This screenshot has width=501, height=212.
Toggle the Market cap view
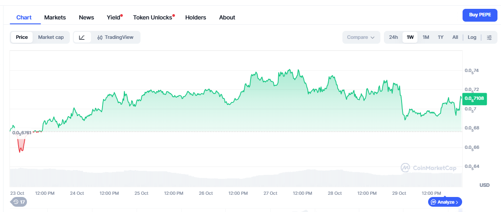point(51,38)
